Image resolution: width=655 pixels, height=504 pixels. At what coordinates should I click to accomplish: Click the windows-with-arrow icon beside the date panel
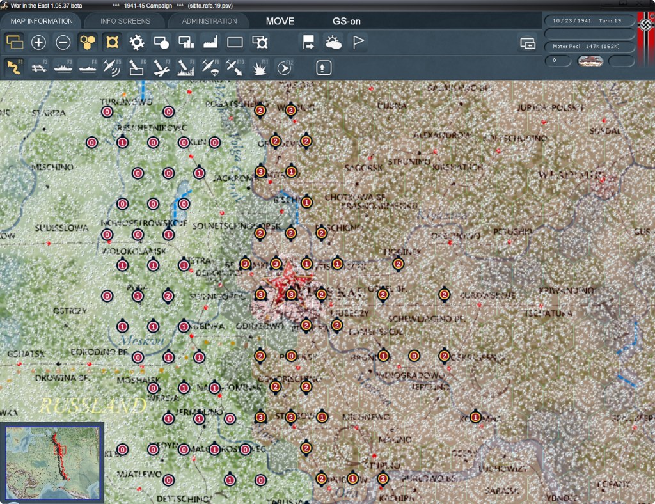coord(528,43)
